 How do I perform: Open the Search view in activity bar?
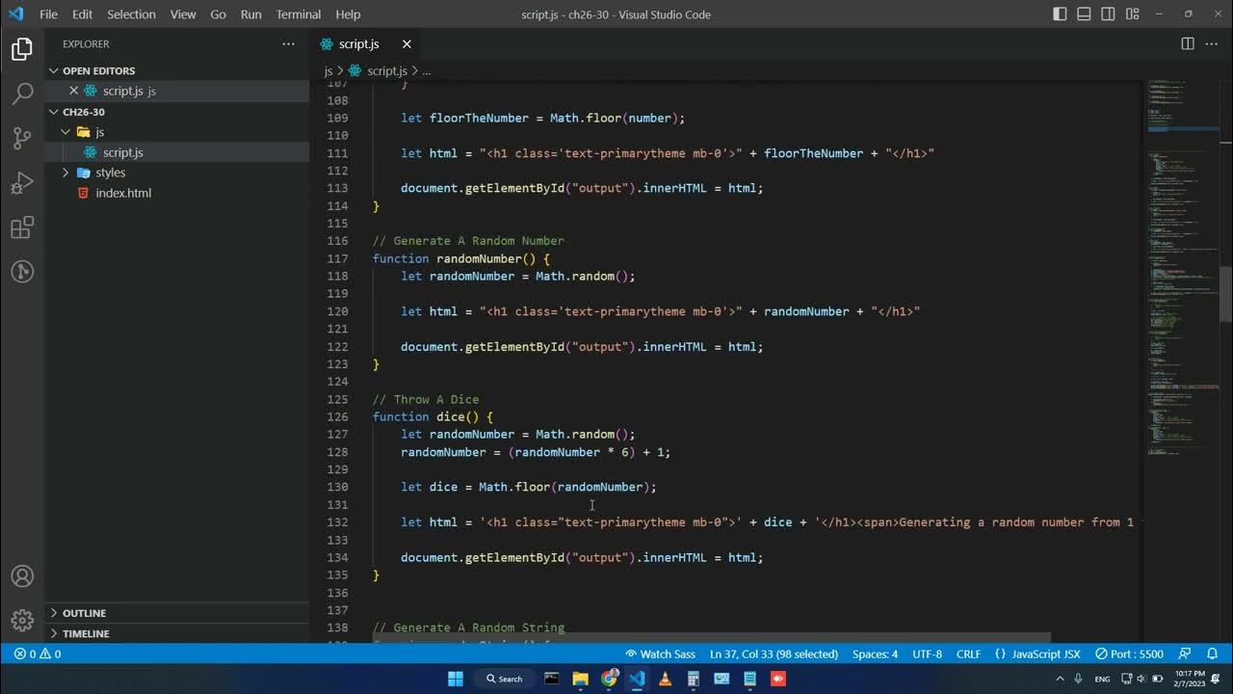(22, 93)
